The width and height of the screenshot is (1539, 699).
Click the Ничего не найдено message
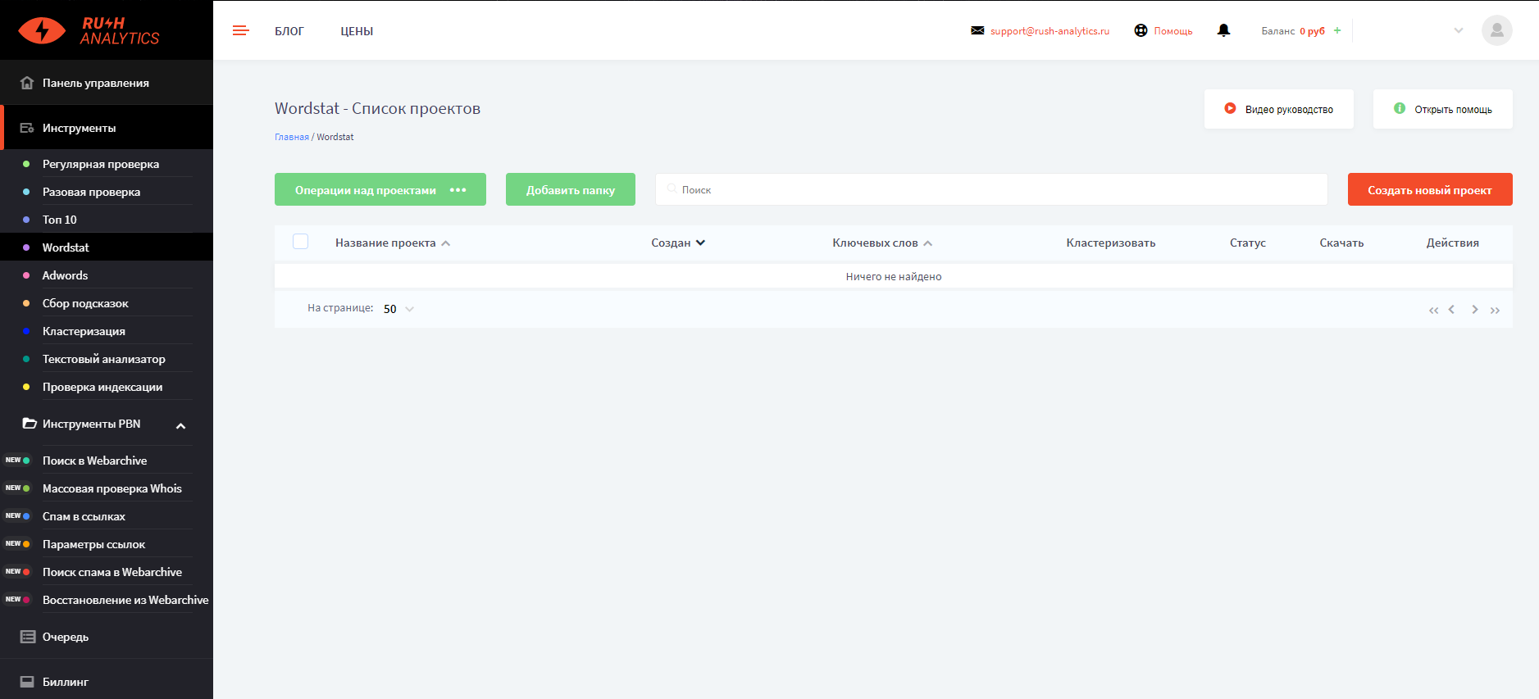click(x=894, y=276)
